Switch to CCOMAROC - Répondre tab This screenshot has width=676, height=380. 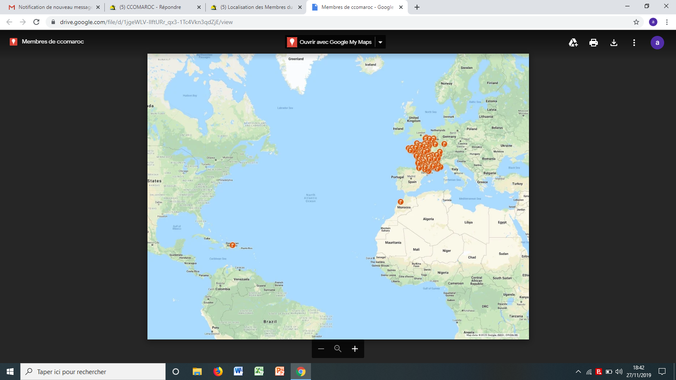tap(150, 7)
